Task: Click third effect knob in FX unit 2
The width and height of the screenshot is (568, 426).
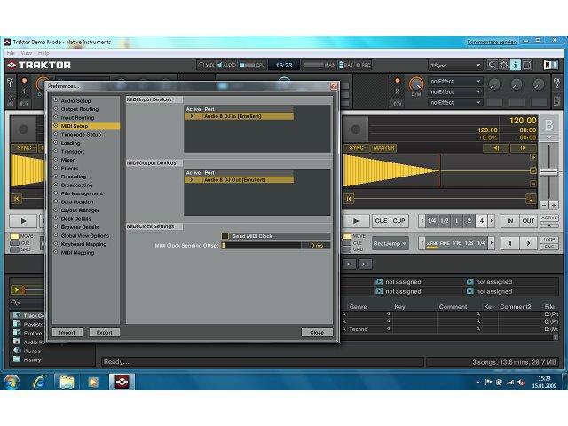Action: [539, 84]
